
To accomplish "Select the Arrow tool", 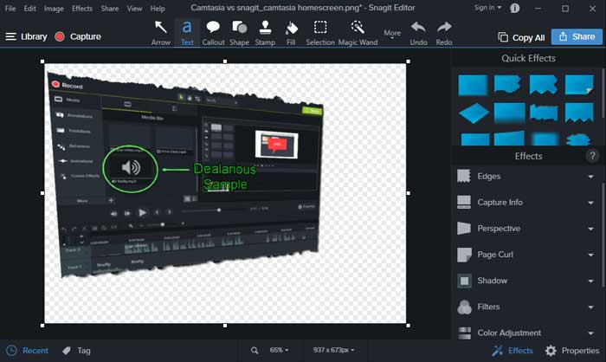I will [161, 33].
